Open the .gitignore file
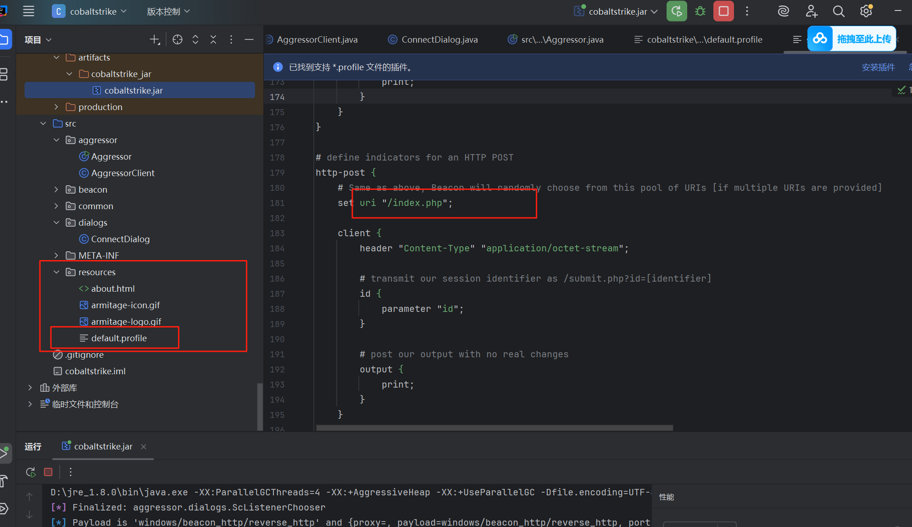The height and width of the screenshot is (527, 912). [84, 355]
